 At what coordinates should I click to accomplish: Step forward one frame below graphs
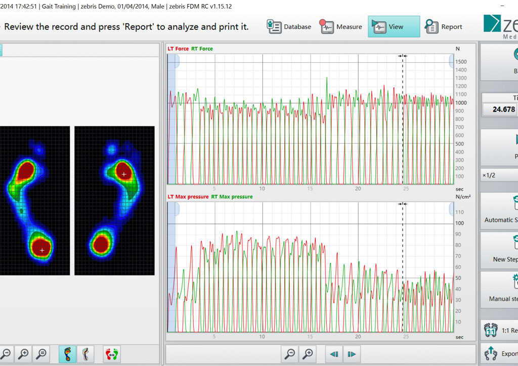pyautogui.click(x=352, y=354)
